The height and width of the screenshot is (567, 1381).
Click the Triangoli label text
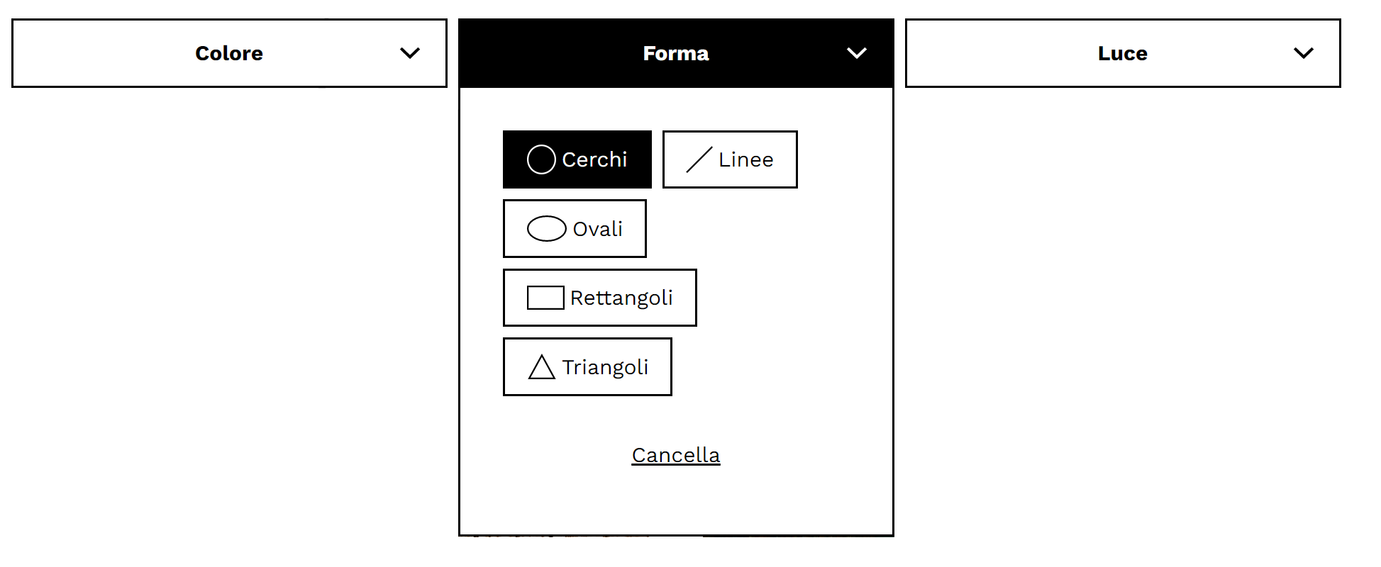pos(605,367)
